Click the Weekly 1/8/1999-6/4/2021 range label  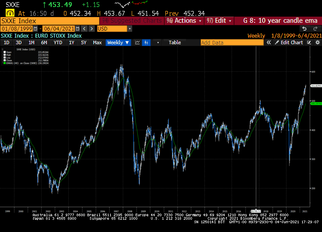coord(285,36)
